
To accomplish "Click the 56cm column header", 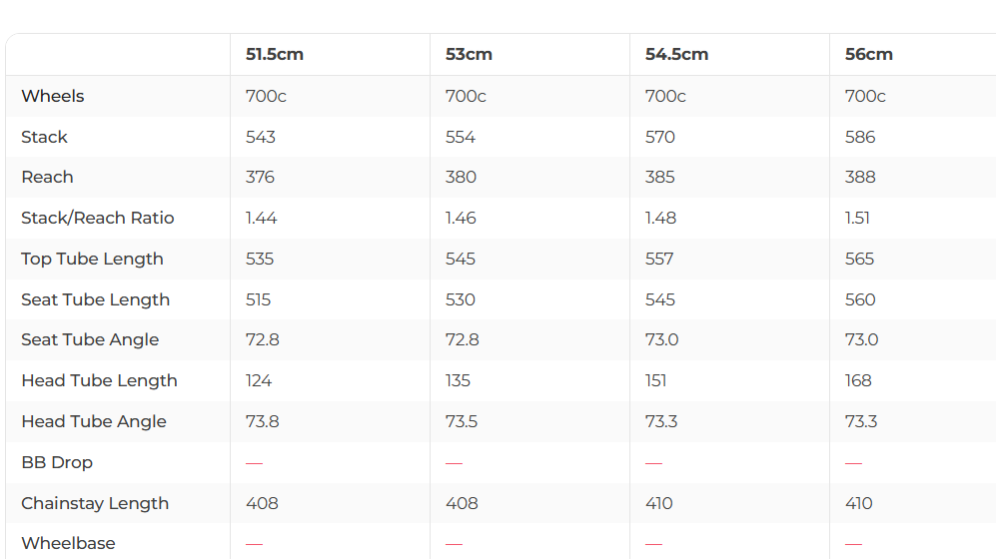I will [x=868, y=55].
